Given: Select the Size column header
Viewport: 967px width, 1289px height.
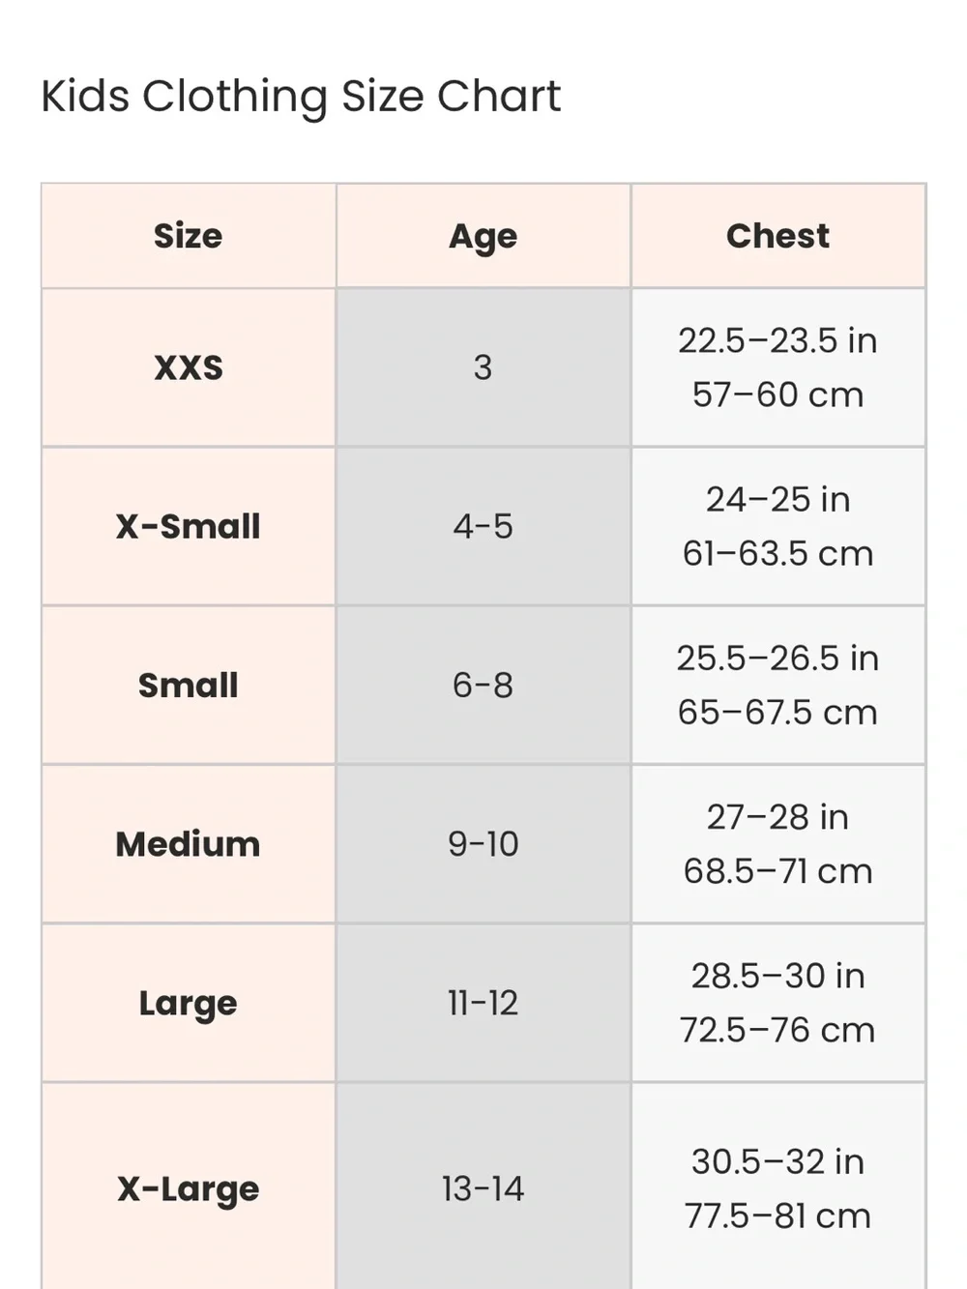Looking at the screenshot, I should pyautogui.click(x=189, y=236).
